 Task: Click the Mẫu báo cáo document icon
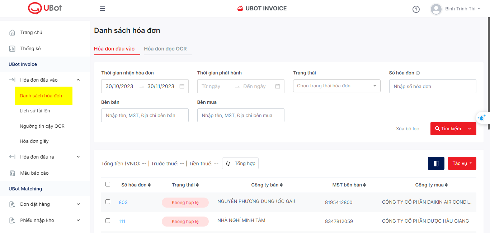pyautogui.click(x=12, y=173)
